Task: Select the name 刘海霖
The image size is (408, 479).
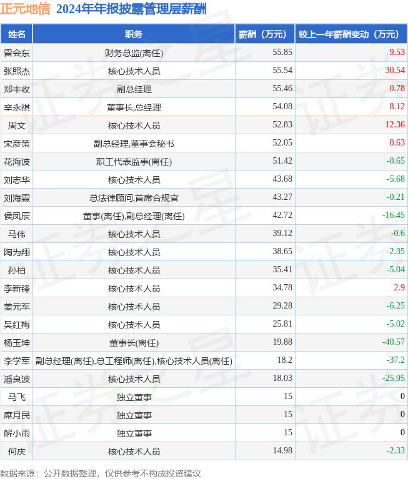Action: [x=17, y=198]
